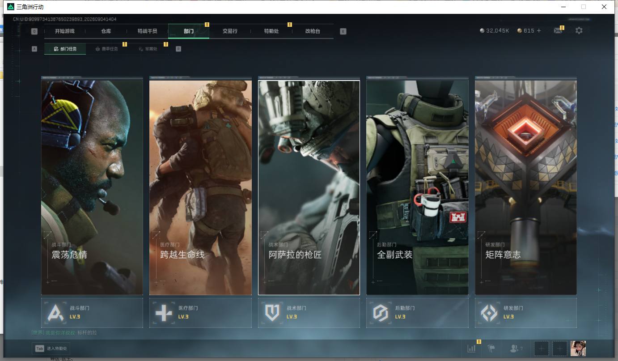Viewport: 618px width, 361px height.
Task: Open the 军需处 sub-tab
Action: coord(148,49)
